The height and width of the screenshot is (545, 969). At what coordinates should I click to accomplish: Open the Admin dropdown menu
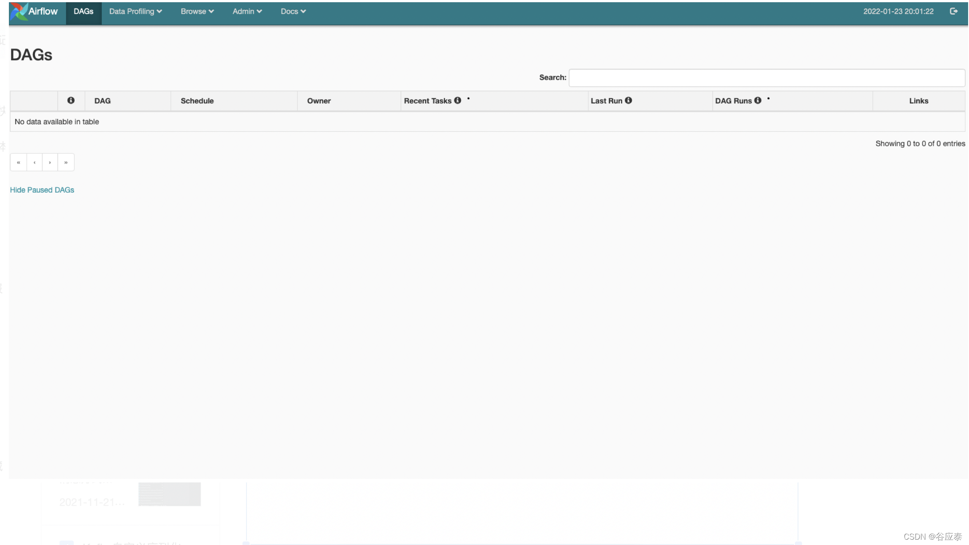pos(247,12)
